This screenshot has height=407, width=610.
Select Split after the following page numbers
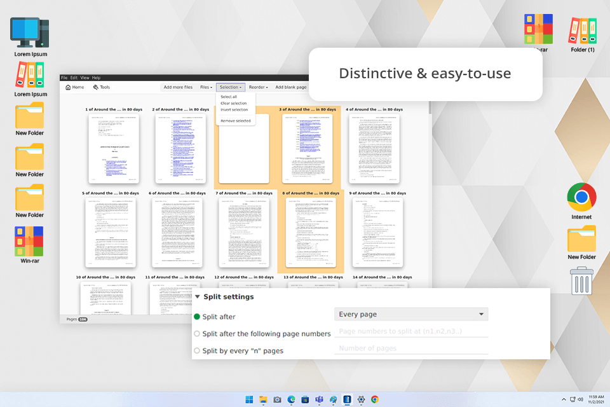tap(197, 334)
